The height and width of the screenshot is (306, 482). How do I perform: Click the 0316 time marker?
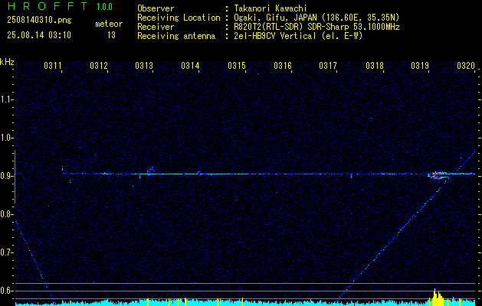[283, 65]
